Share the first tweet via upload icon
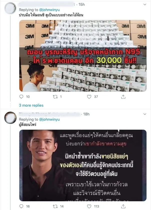The height and width of the screenshot is (210, 151). (123, 97)
